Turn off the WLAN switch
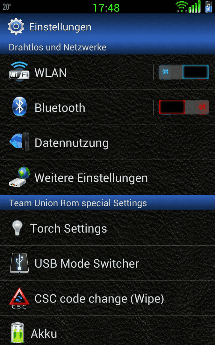This screenshot has height=345, width=215. tap(184, 72)
